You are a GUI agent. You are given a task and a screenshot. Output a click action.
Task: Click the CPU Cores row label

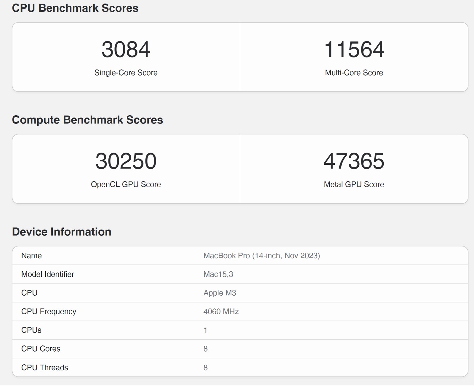tap(41, 349)
